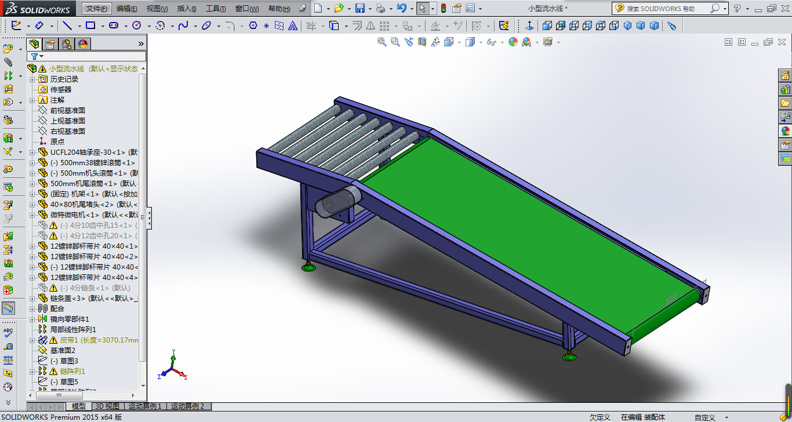The image size is (792, 422).
Task: Open the DisplayManager tab
Action: 83,44
